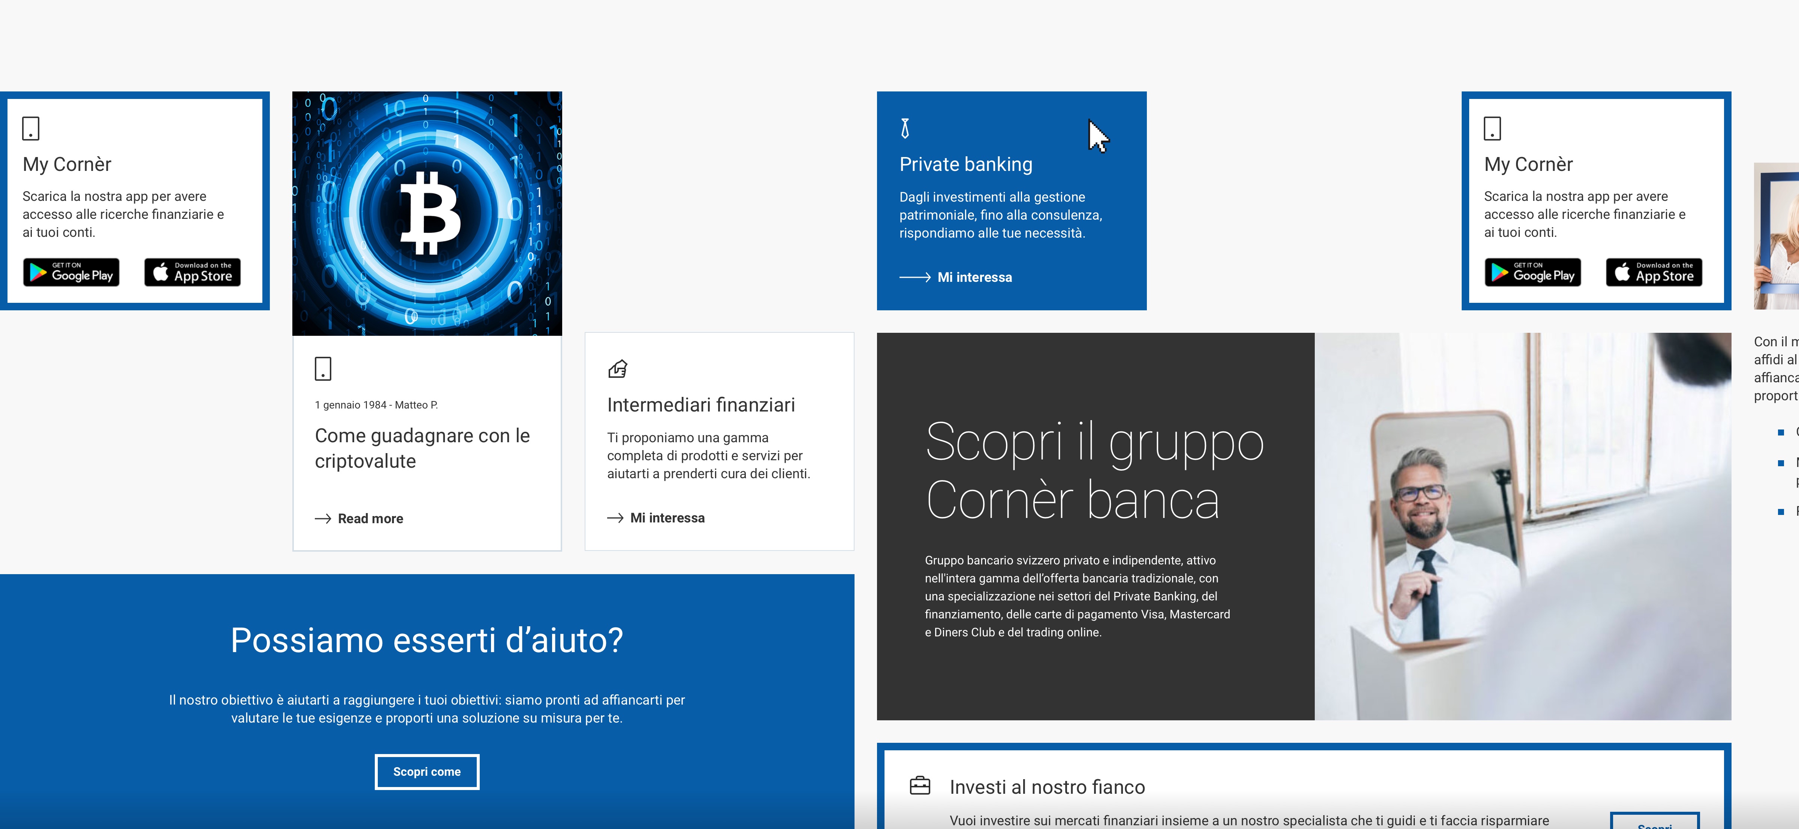Click the phone icon in the left My Cornèr card
Viewport: 1799px width, 829px height.
click(31, 129)
